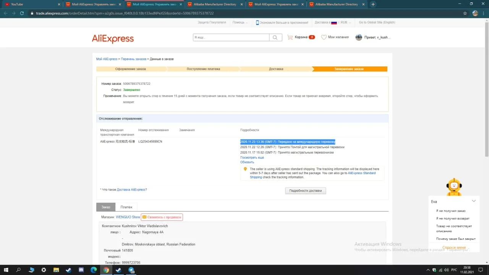Visit the WENGUO Store link
Image resolution: width=489 pixels, height=275 pixels.
coord(128,217)
